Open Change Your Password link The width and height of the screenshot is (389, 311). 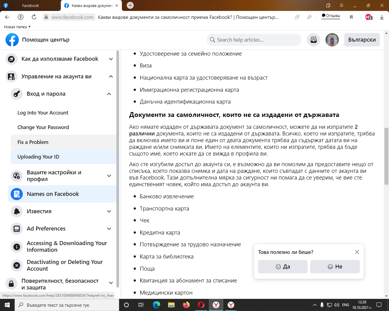click(x=43, y=127)
